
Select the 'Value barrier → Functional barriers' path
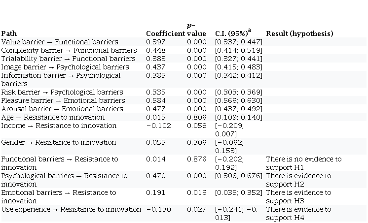(60, 42)
